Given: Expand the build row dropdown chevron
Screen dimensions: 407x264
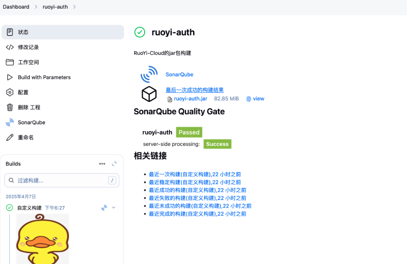Looking at the screenshot, I should click(114, 208).
